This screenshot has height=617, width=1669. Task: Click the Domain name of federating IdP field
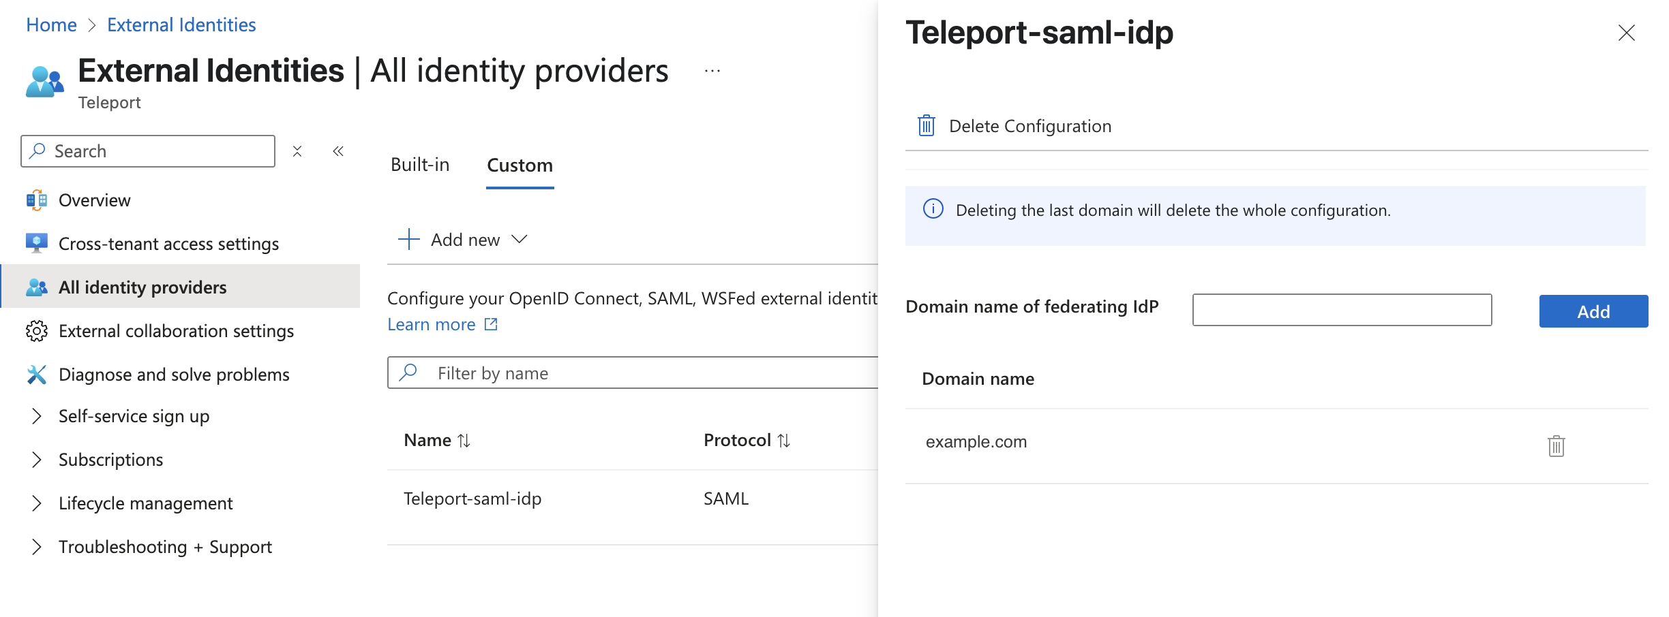click(x=1340, y=310)
